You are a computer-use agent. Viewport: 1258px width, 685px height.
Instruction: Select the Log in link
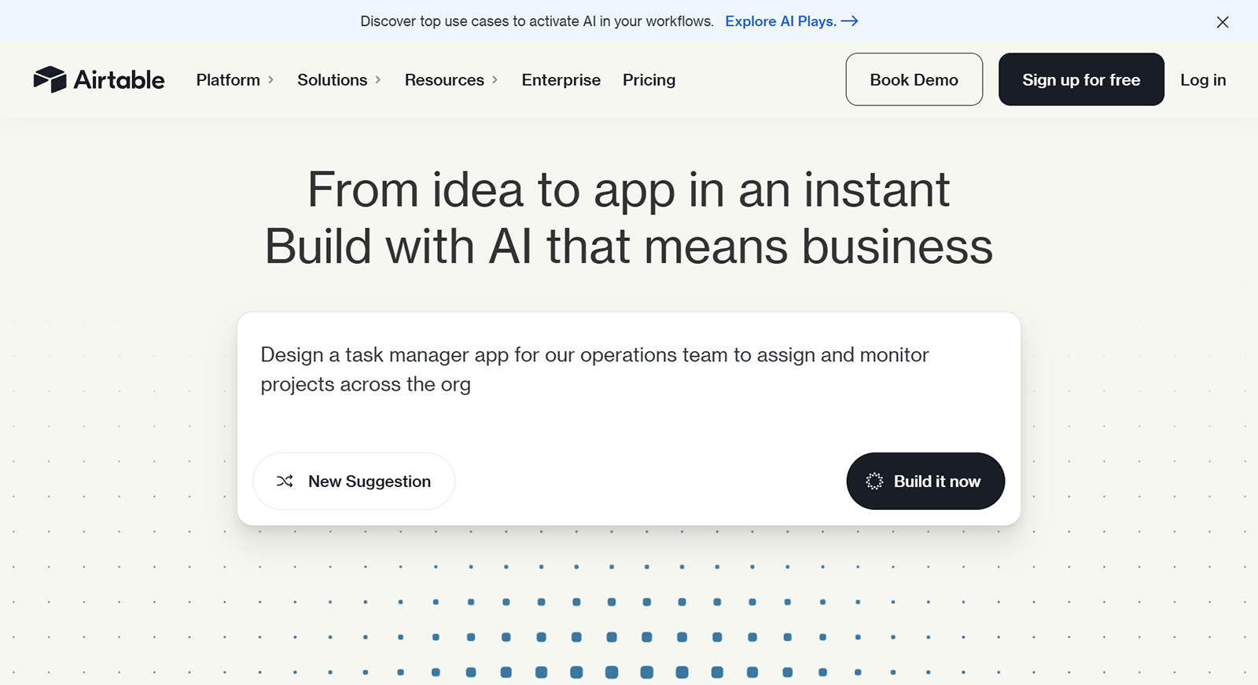(x=1202, y=80)
